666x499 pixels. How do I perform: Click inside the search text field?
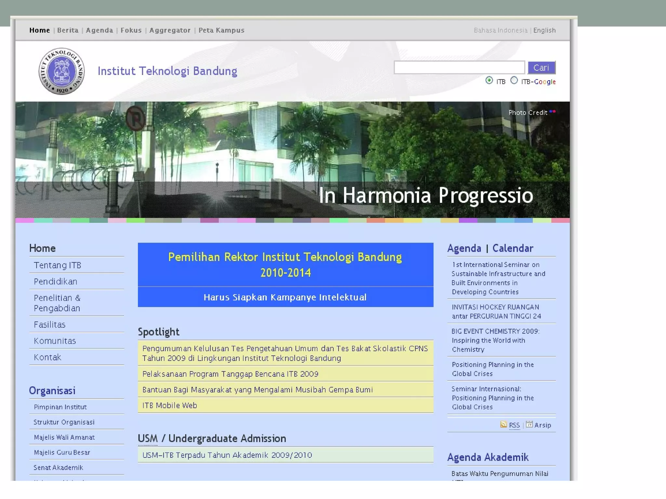point(459,68)
